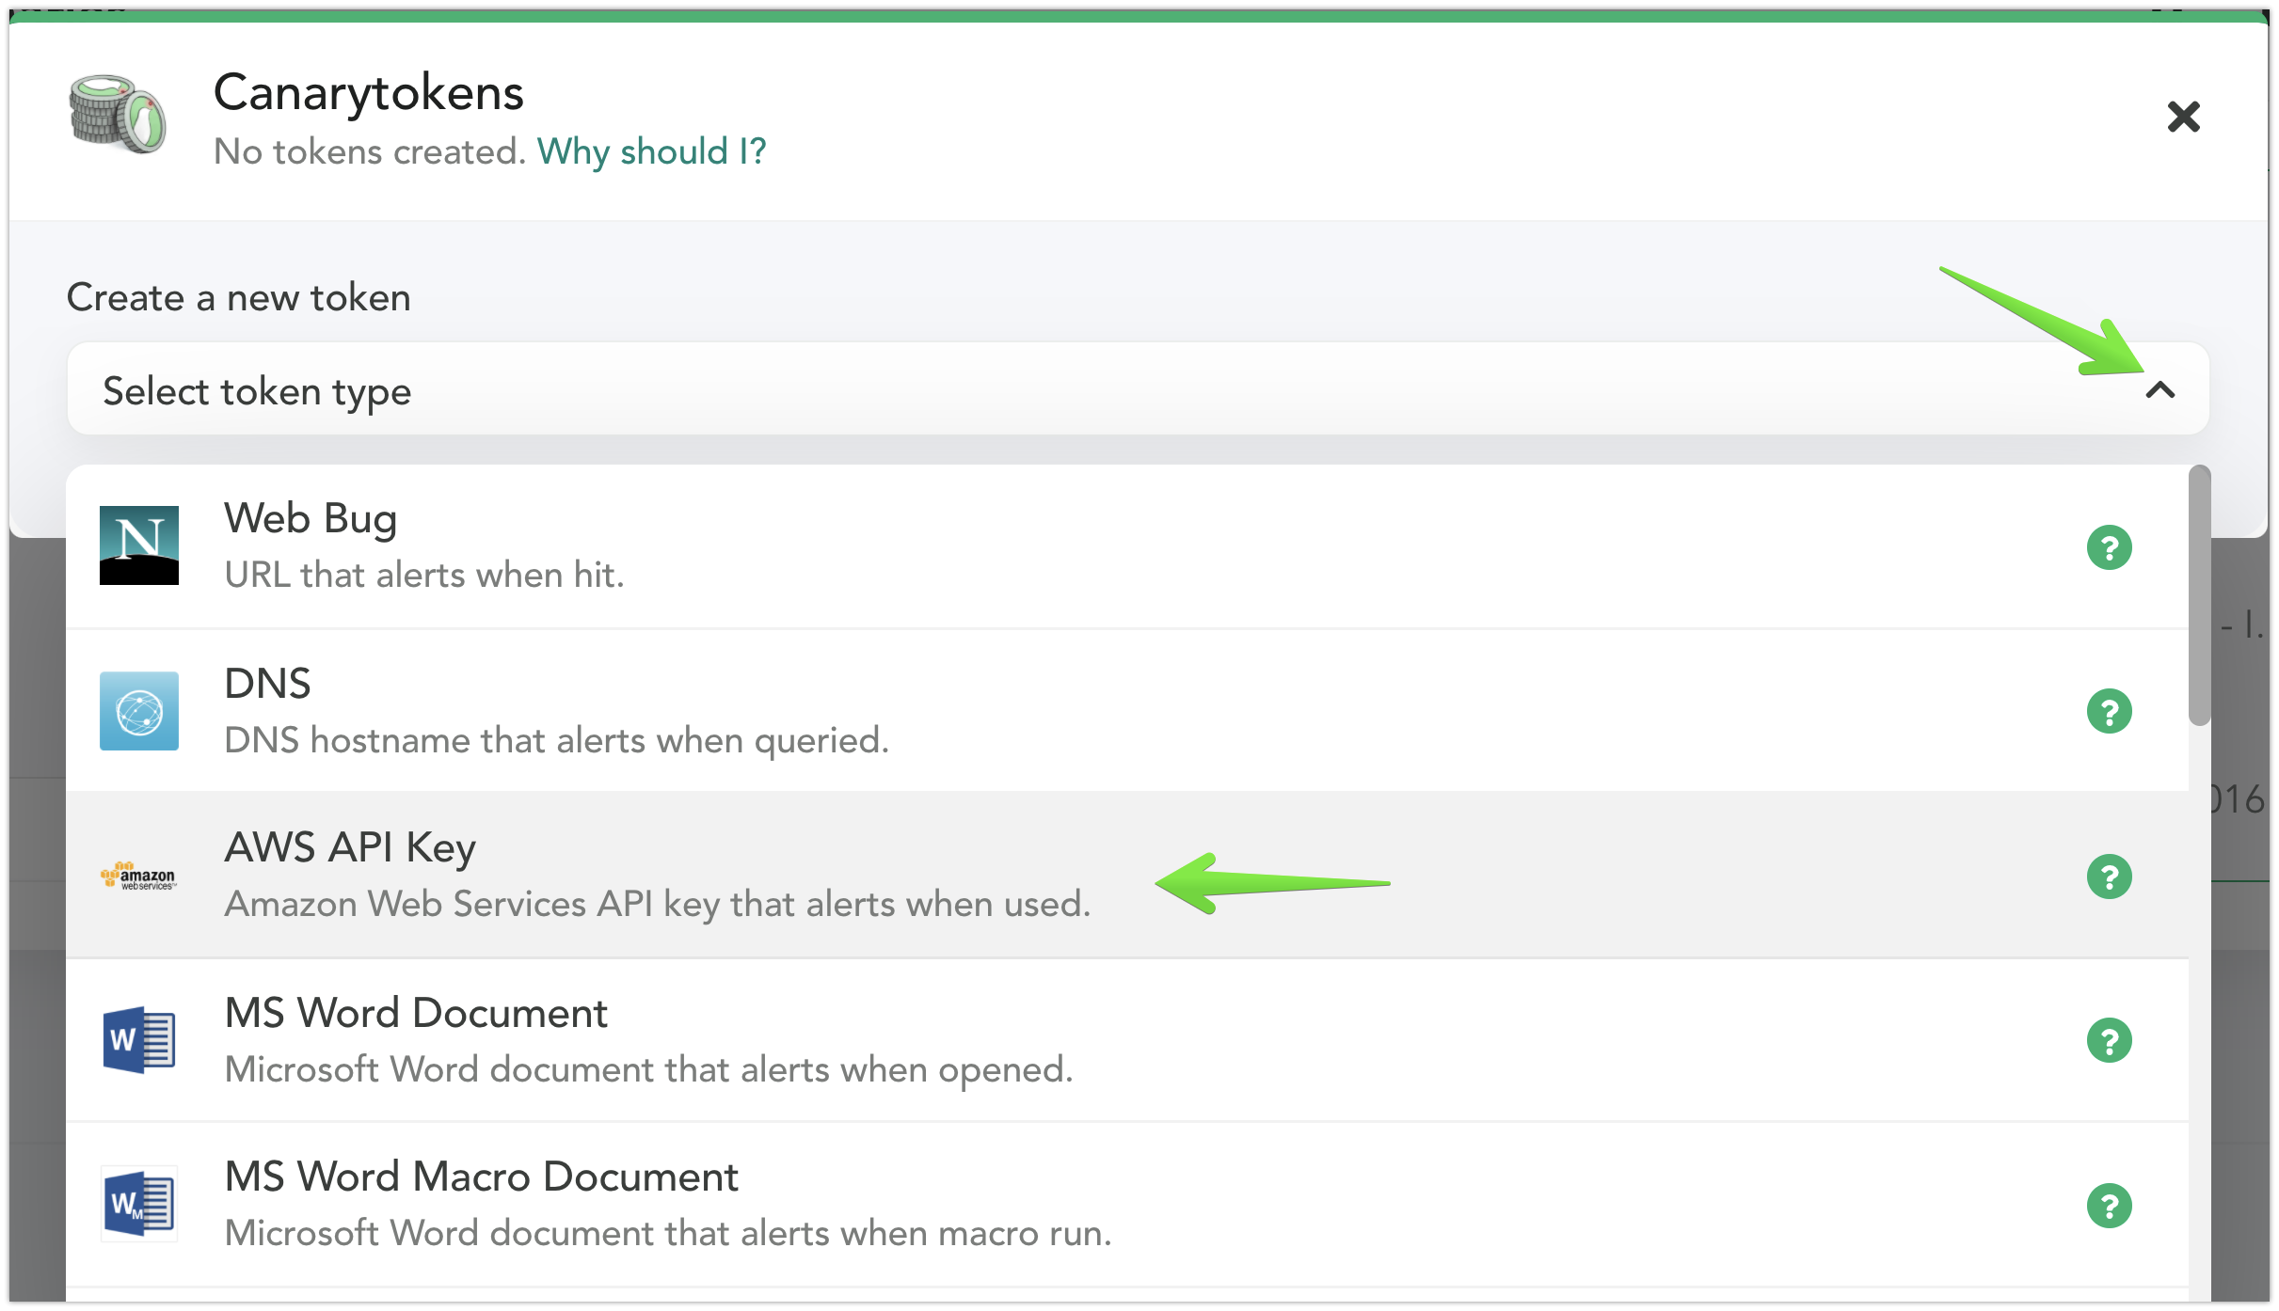The image size is (2279, 1311).
Task: Select the DNS token option
Action: pos(1127,711)
